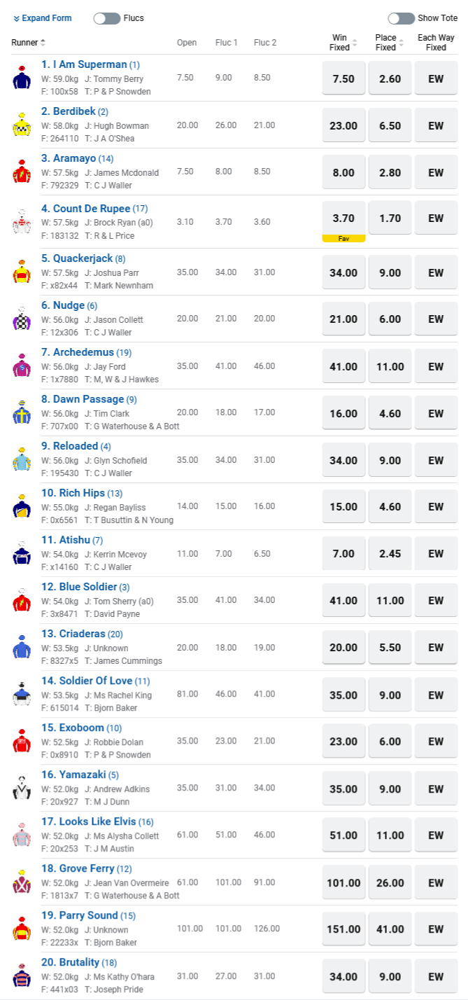
Task: Click Brutality's striped silks icon
Action: coord(22,975)
